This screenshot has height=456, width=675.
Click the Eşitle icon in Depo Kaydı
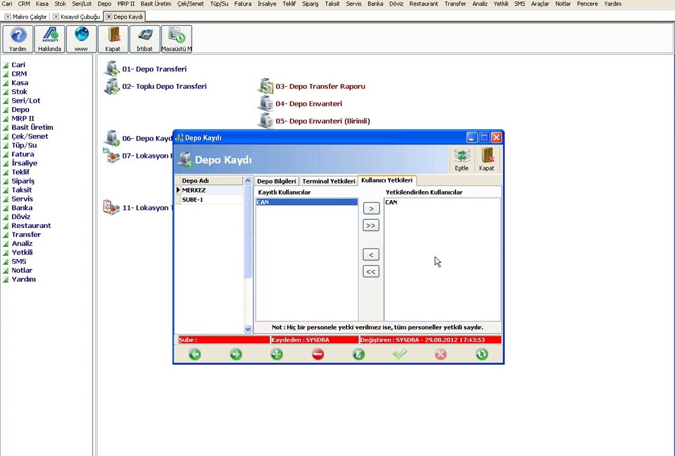point(461,160)
